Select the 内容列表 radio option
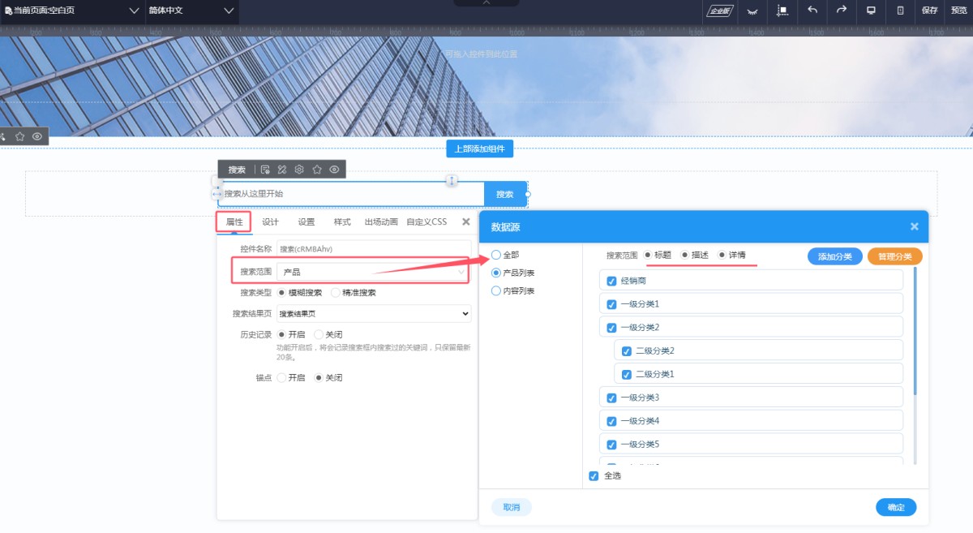The width and height of the screenshot is (973, 533). pos(496,290)
